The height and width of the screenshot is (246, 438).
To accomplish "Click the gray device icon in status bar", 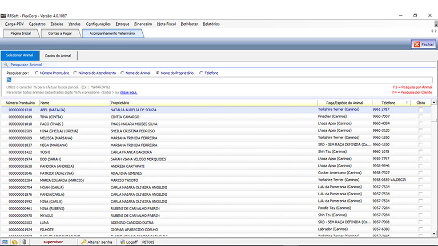I will (25, 242).
